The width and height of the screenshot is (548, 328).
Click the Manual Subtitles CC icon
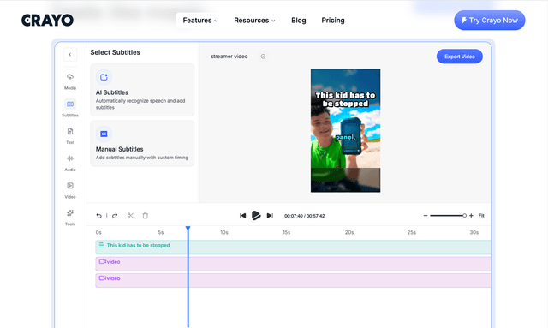[x=104, y=134]
